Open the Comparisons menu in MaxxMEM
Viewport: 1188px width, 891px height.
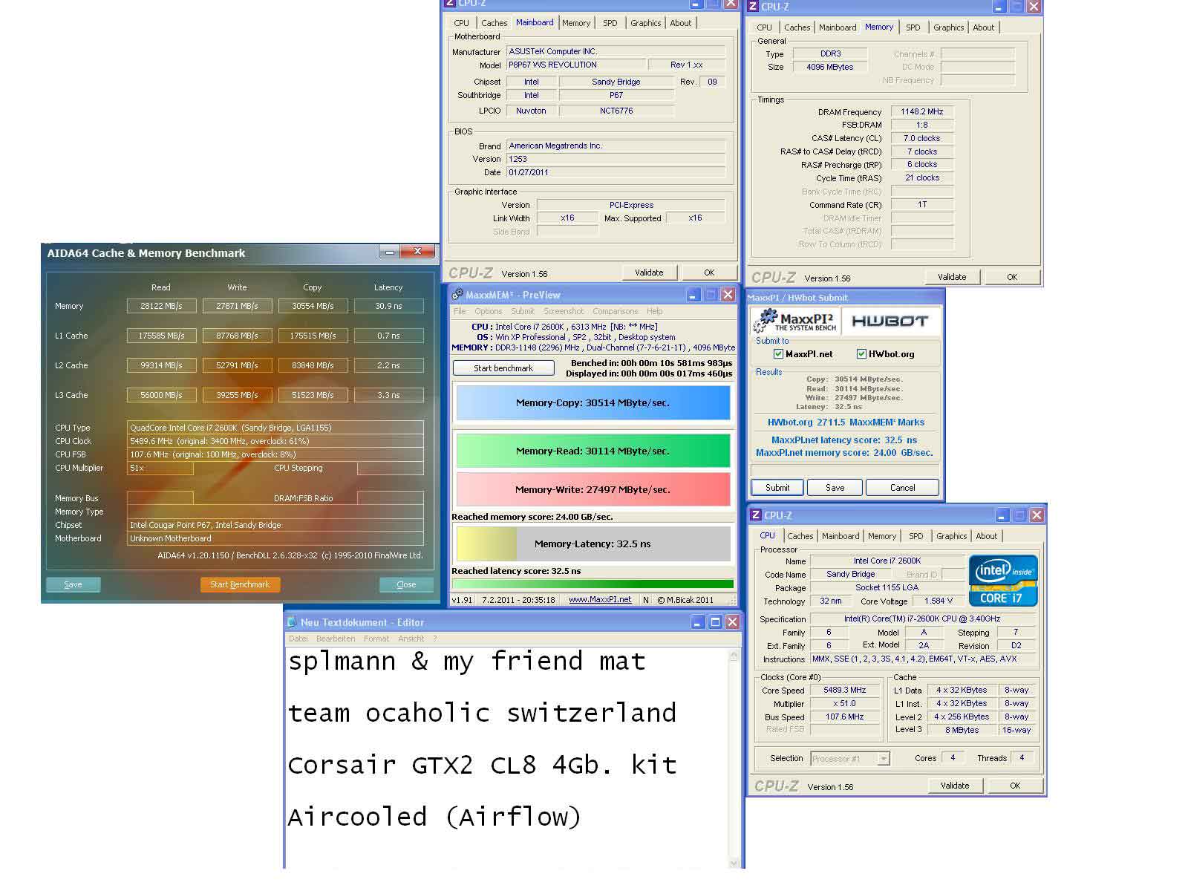click(615, 311)
